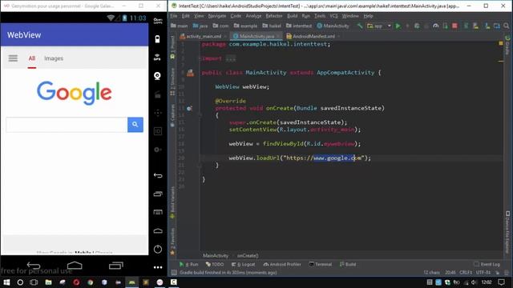The height and width of the screenshot is (288, 513).
Task: Tap Android back navigation button
Action: pyautogui.click(x=34, y=265)
